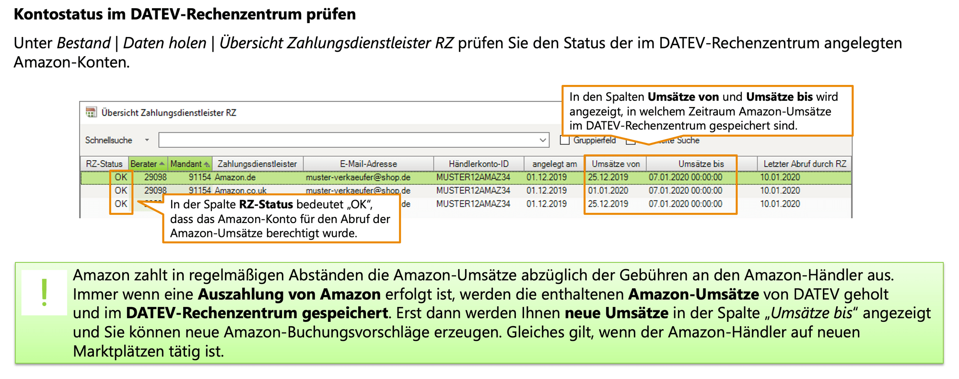Screen dimensions: 959x379
Task: Click OK status in the Amazon.de row
Action: point(121,177)
